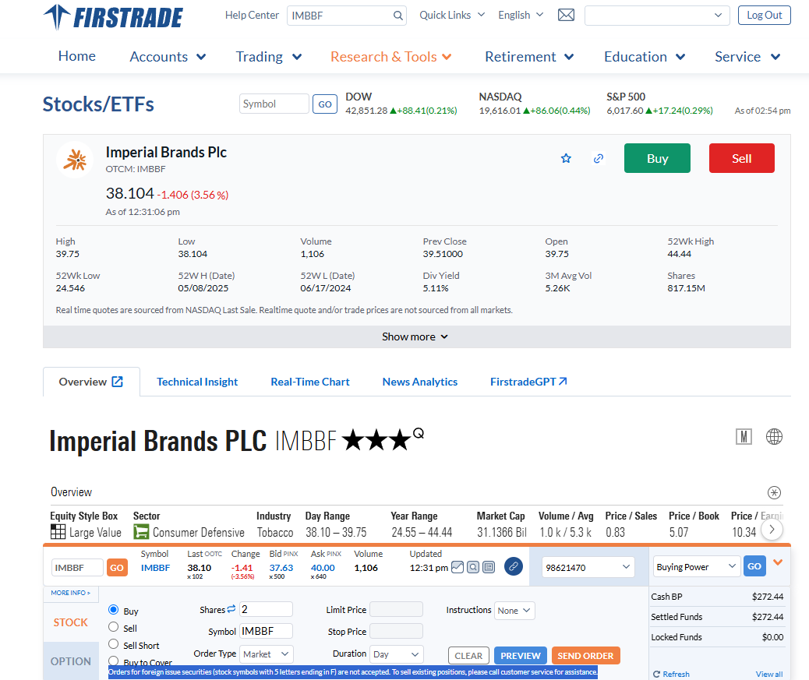Click the blue GO button beside Buying Power

[x=754, y=566]
